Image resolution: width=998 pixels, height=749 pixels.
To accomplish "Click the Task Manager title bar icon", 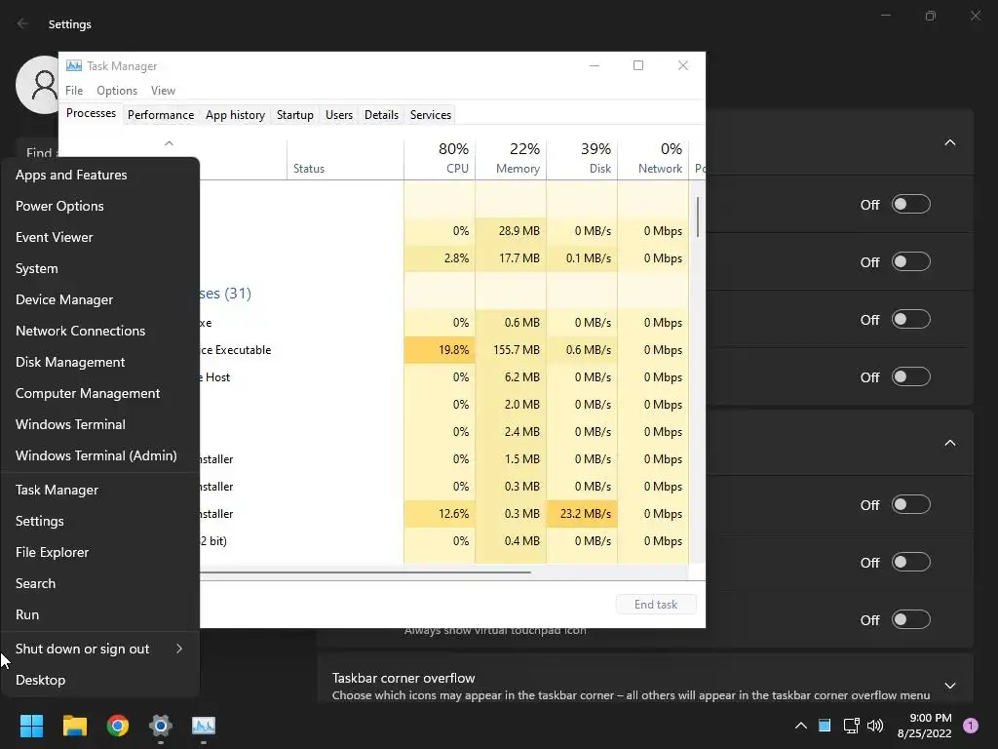I will [74, 65].
